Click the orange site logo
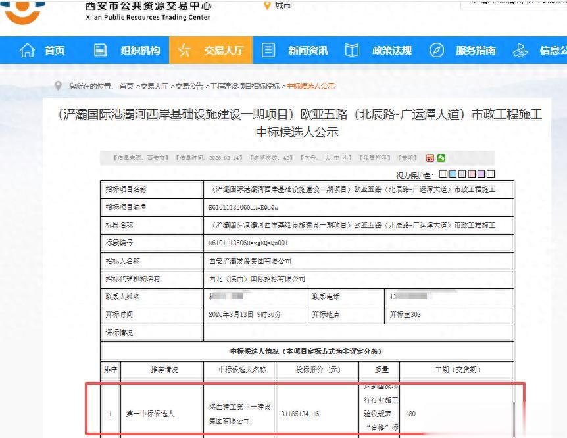This screenshot has height=438, width=567. tap(23, 12)
